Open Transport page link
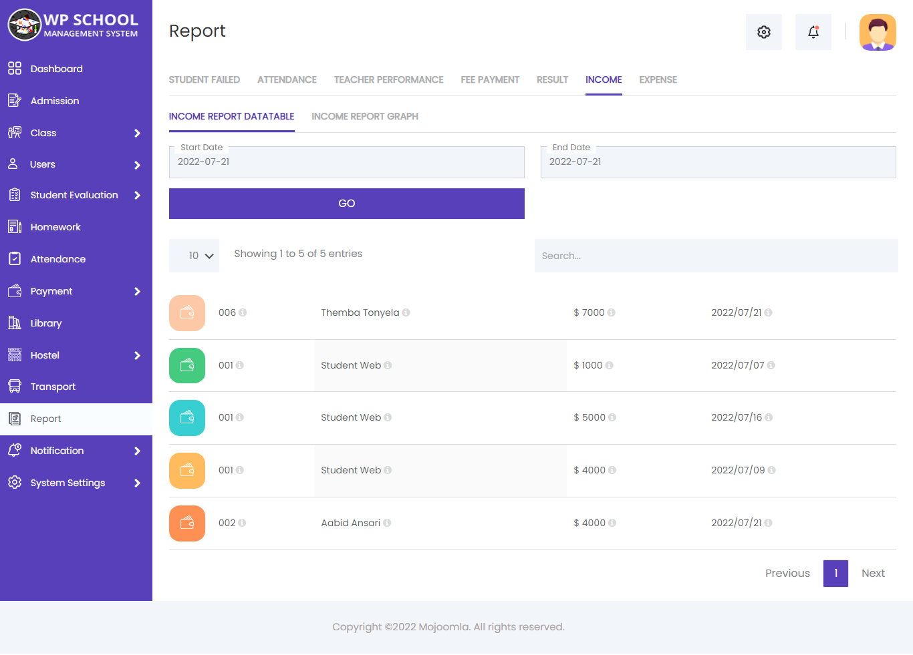Viewport: 913px width, 655px height. (53, 387)
